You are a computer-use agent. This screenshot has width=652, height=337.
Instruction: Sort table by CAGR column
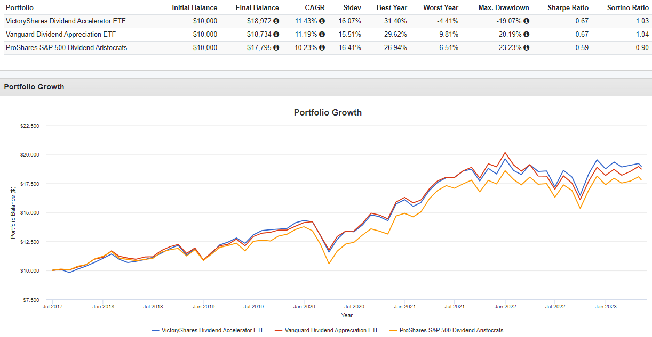tap(315, 7)
